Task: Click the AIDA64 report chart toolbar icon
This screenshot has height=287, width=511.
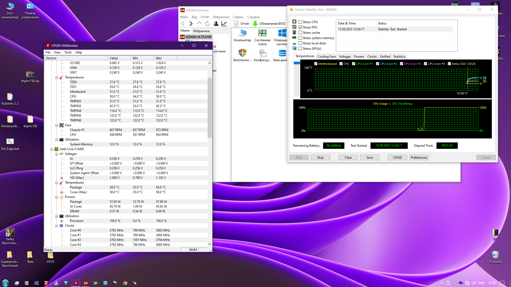Action: [x=224, y=24]
